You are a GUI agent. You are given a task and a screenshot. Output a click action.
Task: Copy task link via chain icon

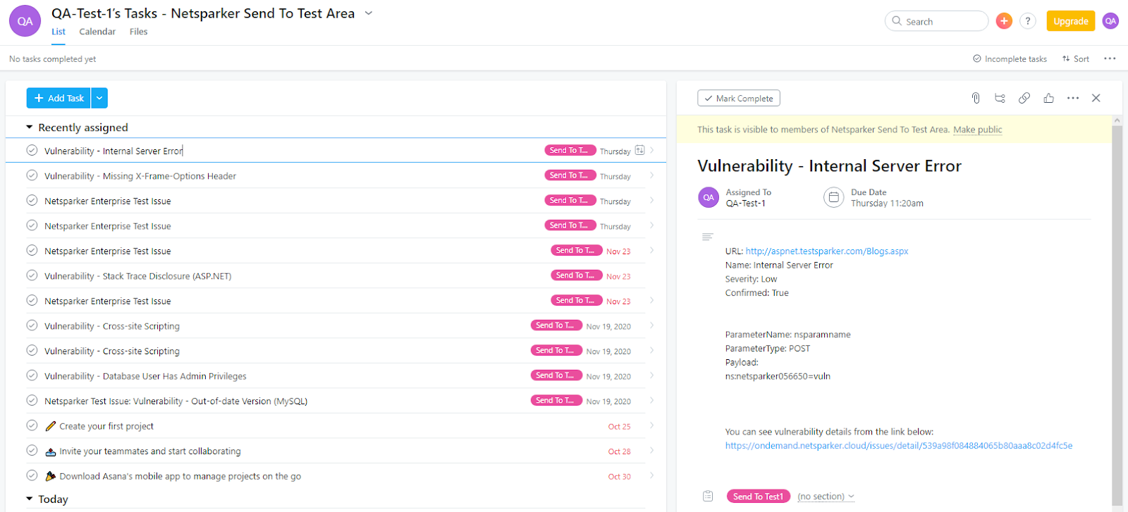1024,99
